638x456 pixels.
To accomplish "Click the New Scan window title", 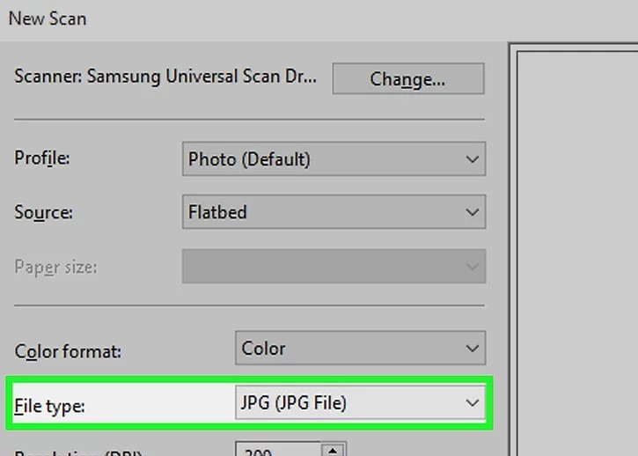I will [x=48, y=18].
